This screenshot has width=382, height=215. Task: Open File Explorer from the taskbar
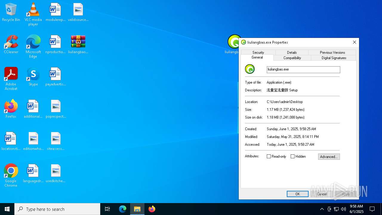[137, 209]
